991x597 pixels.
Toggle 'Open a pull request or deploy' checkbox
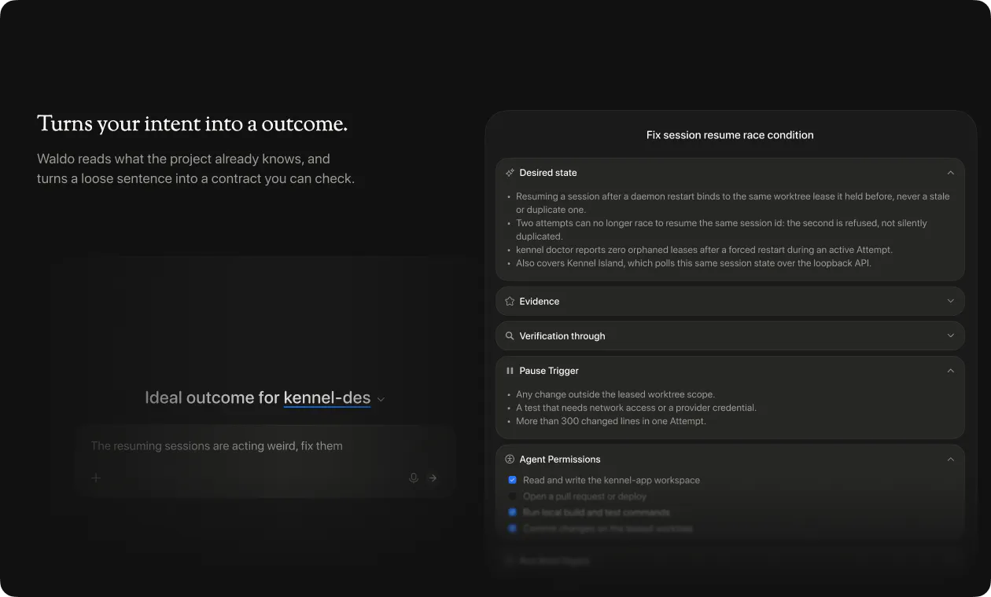(513, 496)
